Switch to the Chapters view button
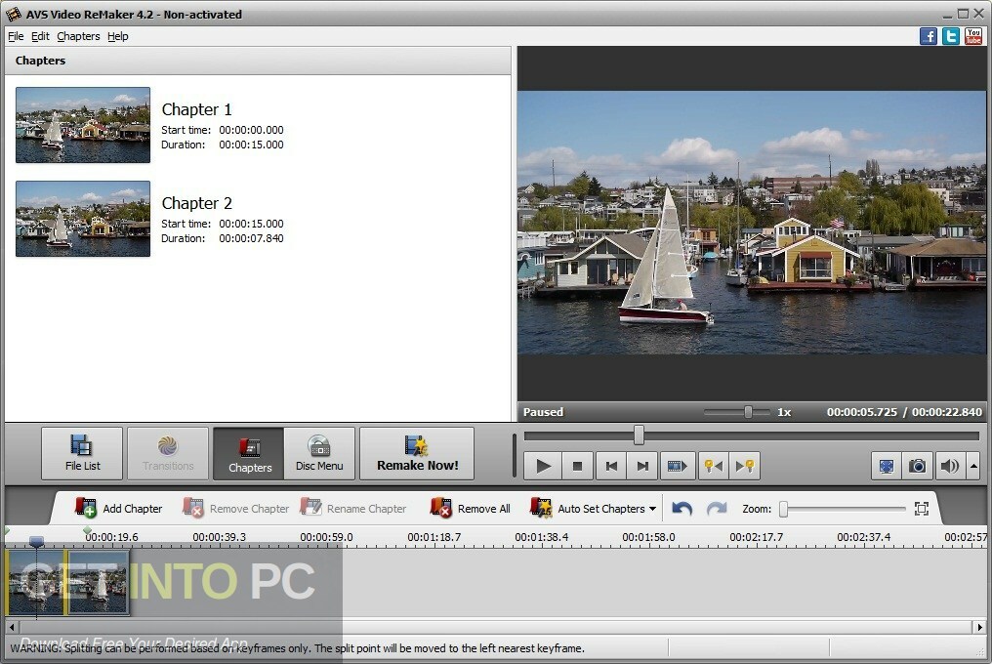The image size is (992, 664). pos(249,453)
